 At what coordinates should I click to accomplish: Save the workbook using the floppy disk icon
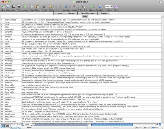click(x=14, y=7)
